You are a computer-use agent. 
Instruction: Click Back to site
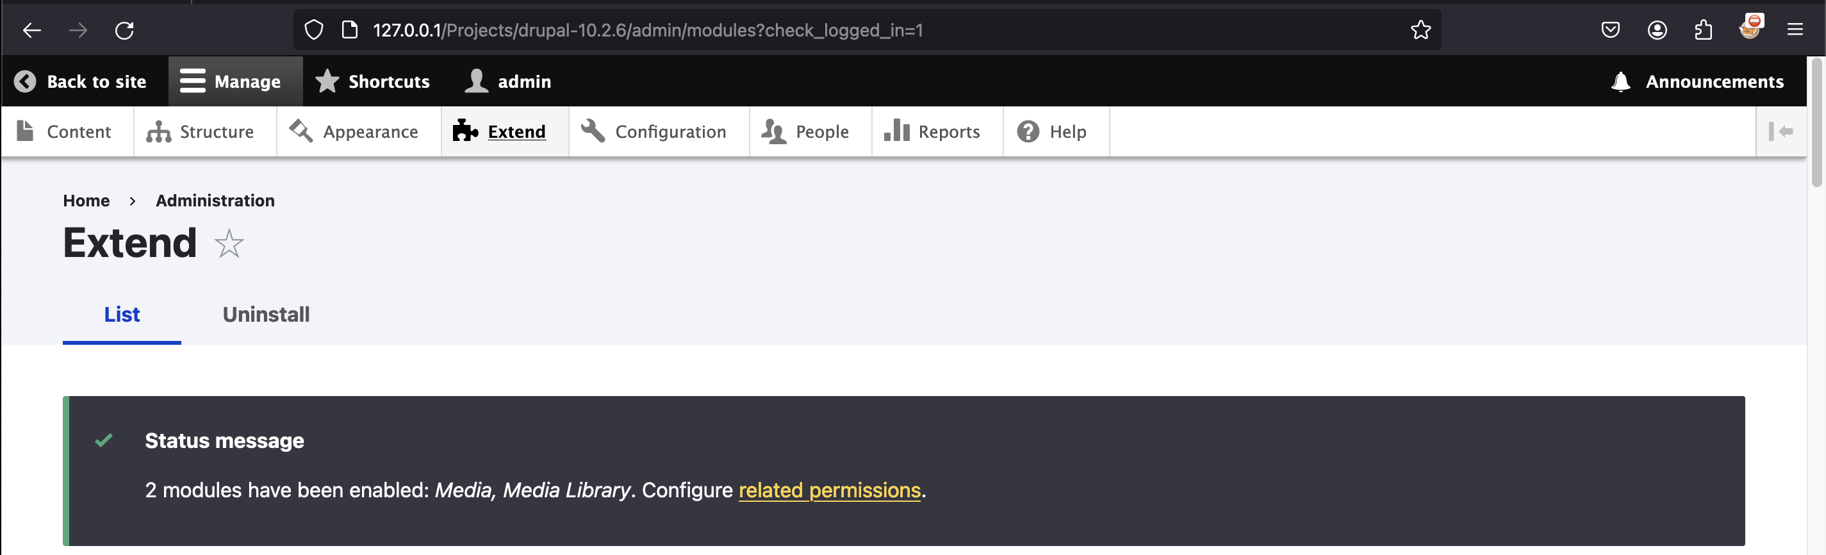(81, 81)
